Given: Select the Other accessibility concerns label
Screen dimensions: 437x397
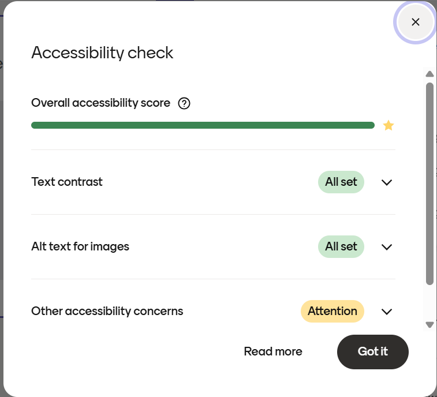Looking at the screenshot, I should (107, 311).
